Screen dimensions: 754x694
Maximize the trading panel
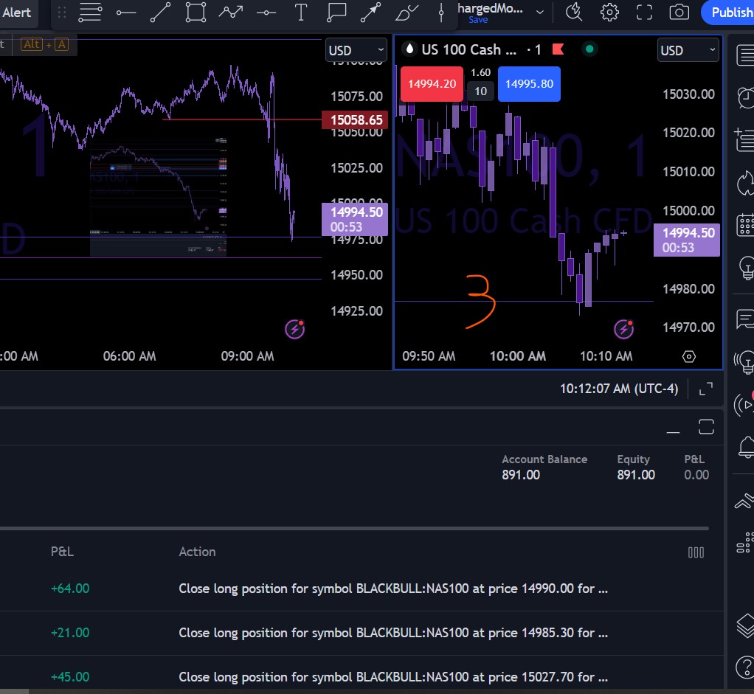(x=705, y=426)
